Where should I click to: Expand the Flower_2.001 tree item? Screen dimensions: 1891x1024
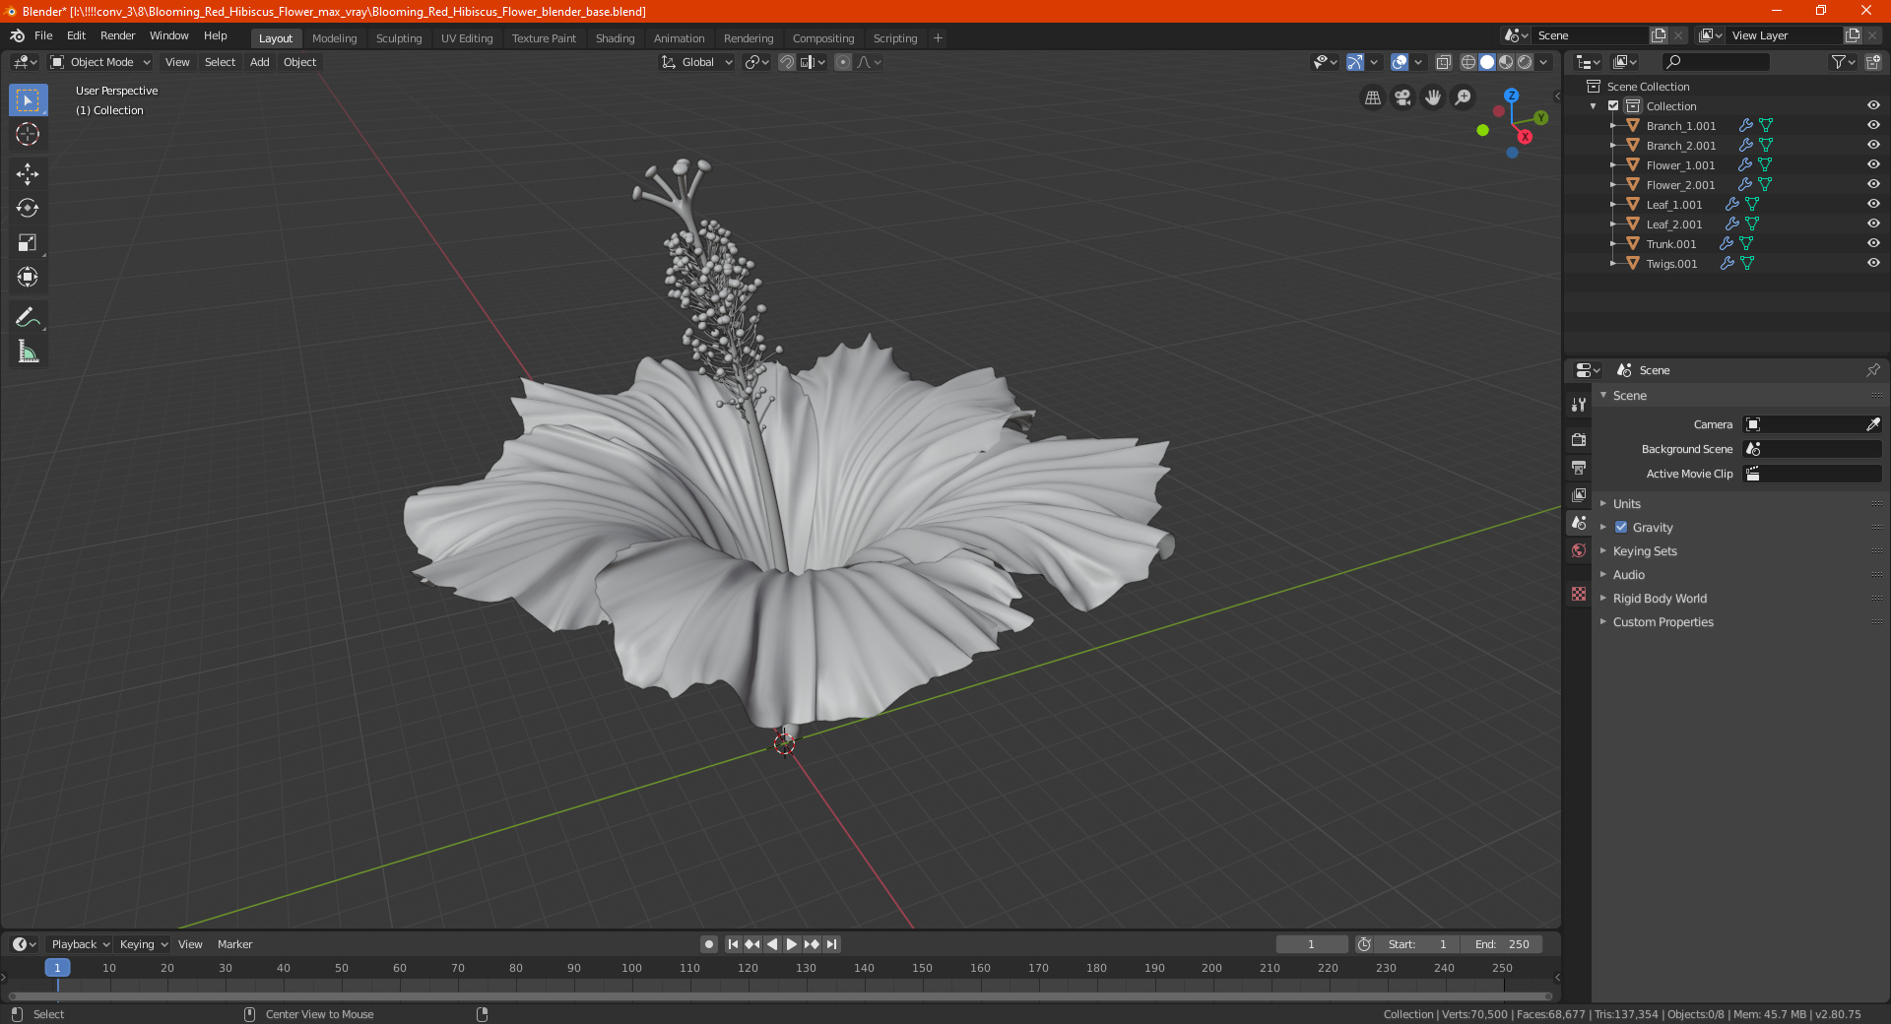(1613, 185)
